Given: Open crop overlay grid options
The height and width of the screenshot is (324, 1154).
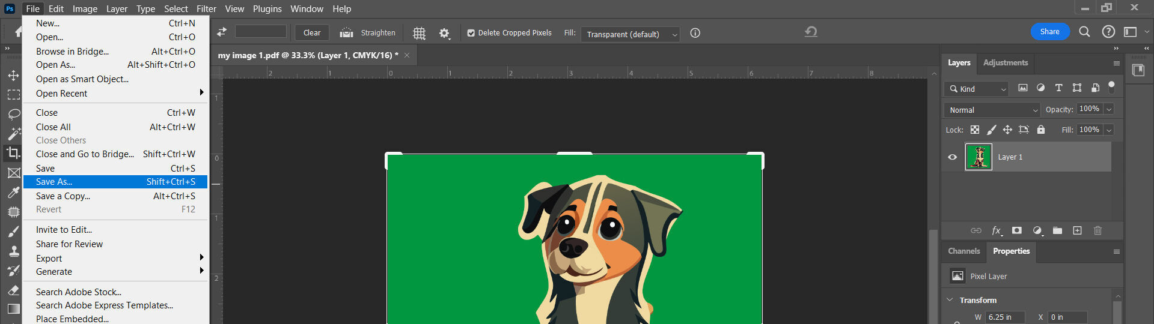Looking at the screenshot, I should point(419,34).
